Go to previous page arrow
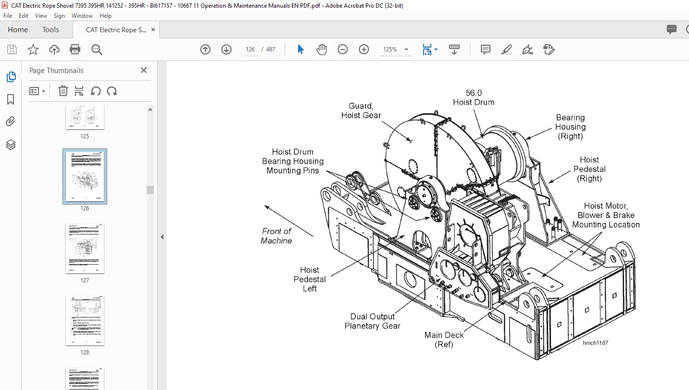The height and width of the screenshot is (390, 689). coord(205,49)
